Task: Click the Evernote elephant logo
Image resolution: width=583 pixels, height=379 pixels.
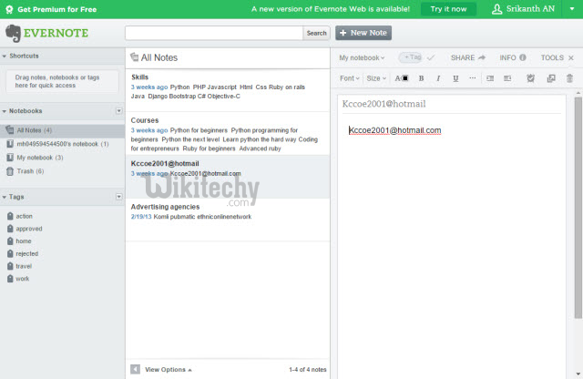Action: coord(13,33)
